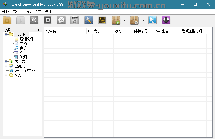Close the 分类 sidebar panel
Image resolution: width=215 pixels, height=139 pixels.
click(39, 30)
